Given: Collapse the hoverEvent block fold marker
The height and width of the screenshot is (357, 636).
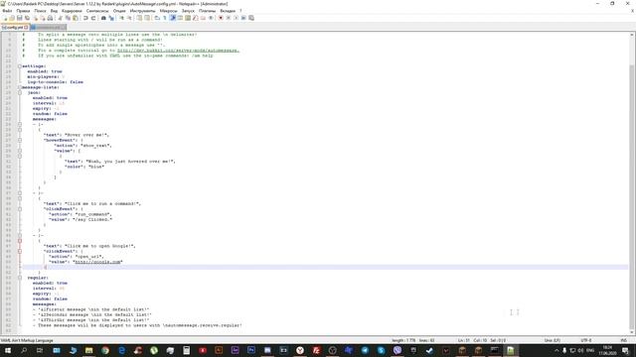Looking at the screenshot, I should pyautogui.click(x=20, y=140).
